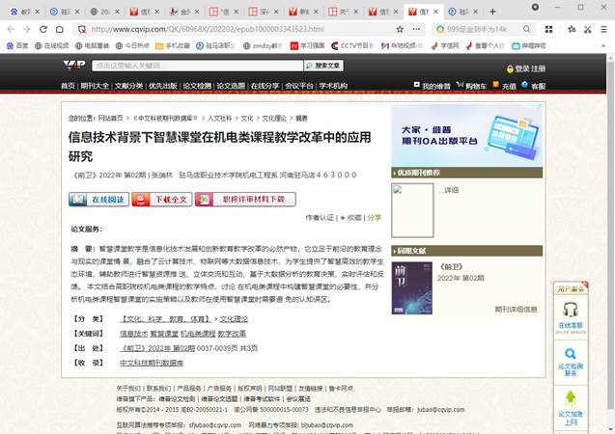Viewport: 615px width, 434px height.
Task: Focus the browser address bar URL
Action: (236, 29)
